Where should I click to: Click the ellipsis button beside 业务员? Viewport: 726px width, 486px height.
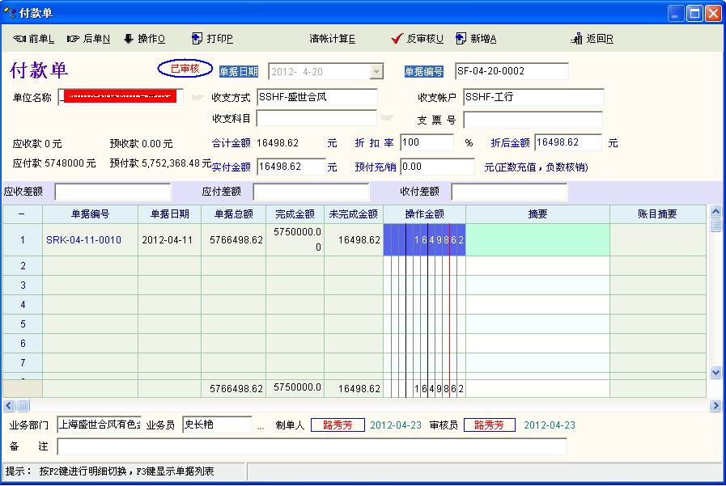(x=261, y=425)
